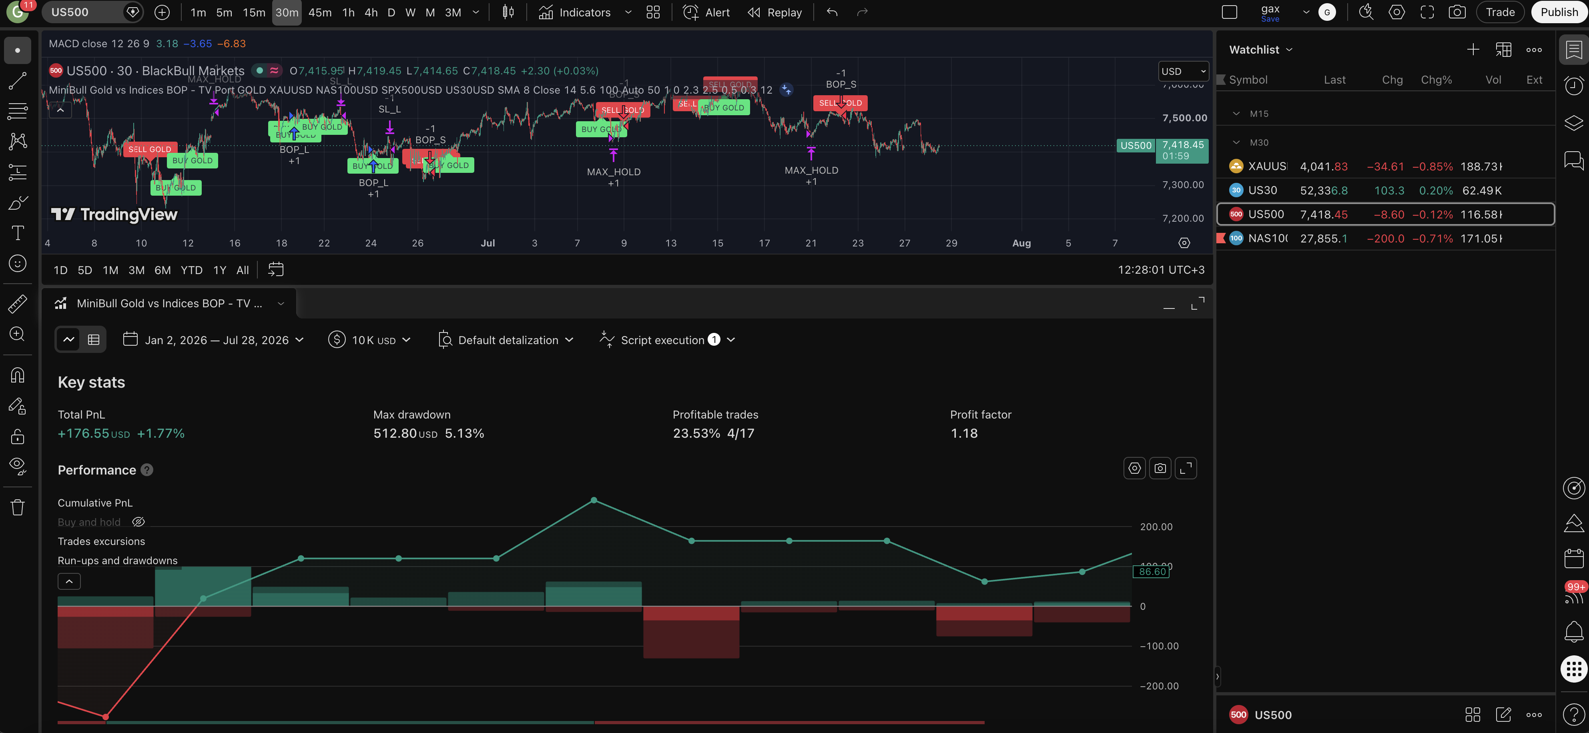Open the gax layout name dropdown
This screenshot has width=1589, height=733.
tap(1306, 12)
